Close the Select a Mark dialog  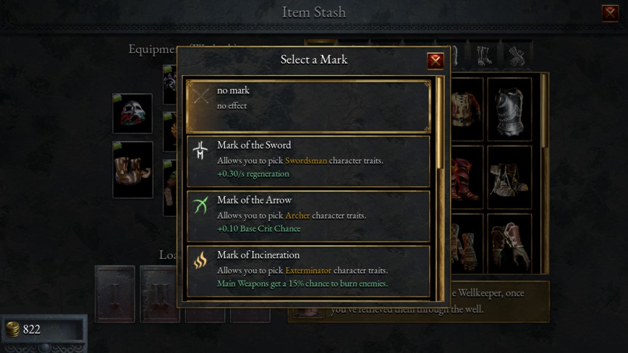435,61
